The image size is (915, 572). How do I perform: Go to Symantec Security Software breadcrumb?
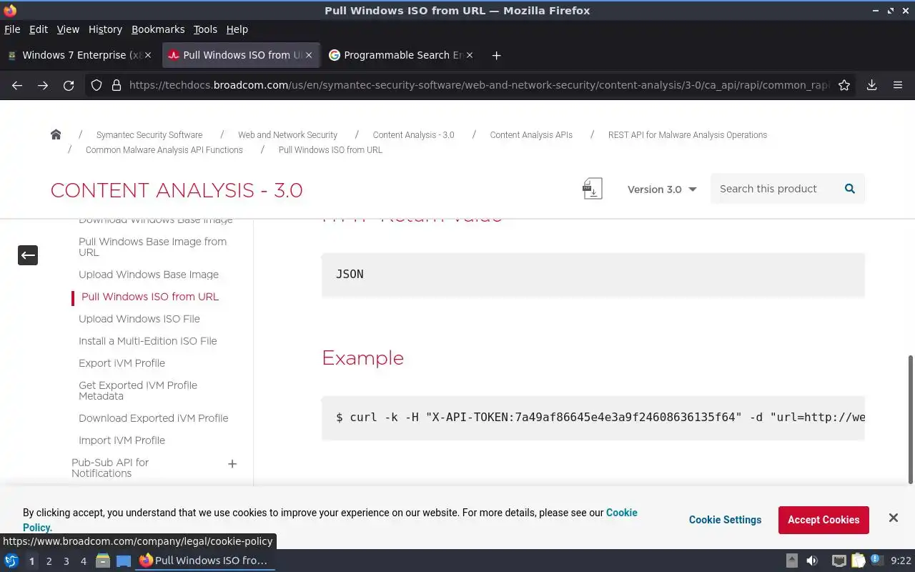pyautogui.click(x=149, y=134)
